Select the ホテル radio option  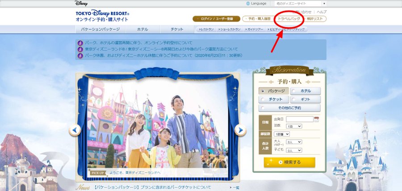[x=306, y=91]
